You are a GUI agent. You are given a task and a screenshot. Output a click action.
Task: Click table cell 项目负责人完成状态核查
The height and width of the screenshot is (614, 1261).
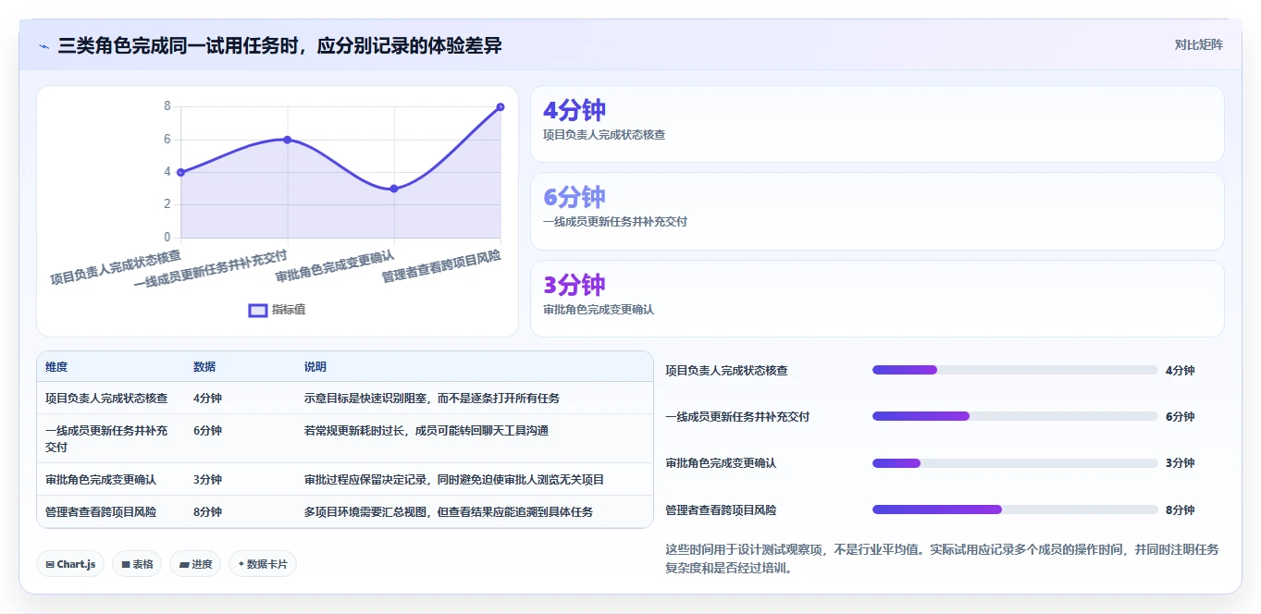(106, 398)
